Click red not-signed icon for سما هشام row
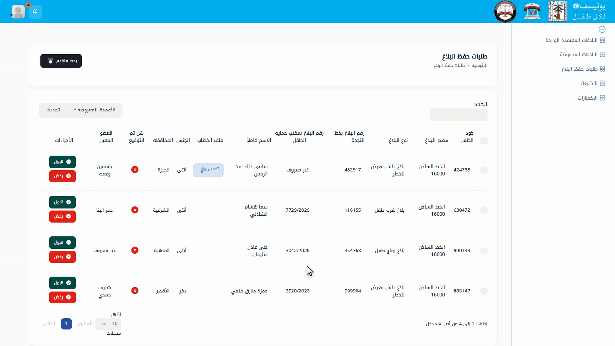Screen dimensions: 615x346 (135, 210)
